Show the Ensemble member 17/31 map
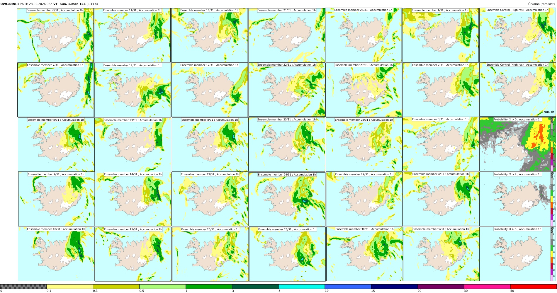The image size is (557, 293). [210, 90]
